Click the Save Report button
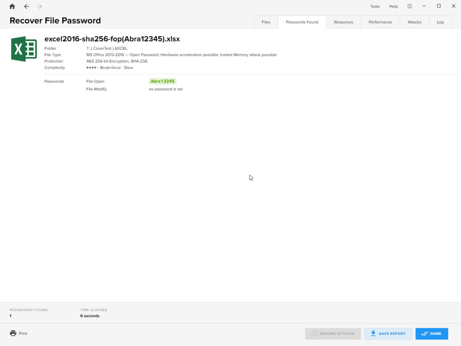Image resolution: width=461 pixels, height=346 pixels. [x=388, y=334]
